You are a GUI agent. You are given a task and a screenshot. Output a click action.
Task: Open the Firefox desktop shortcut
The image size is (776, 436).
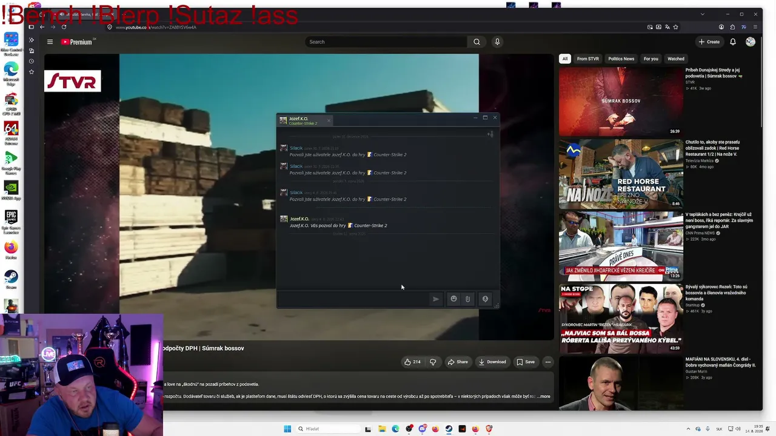(x=11, y=250)
